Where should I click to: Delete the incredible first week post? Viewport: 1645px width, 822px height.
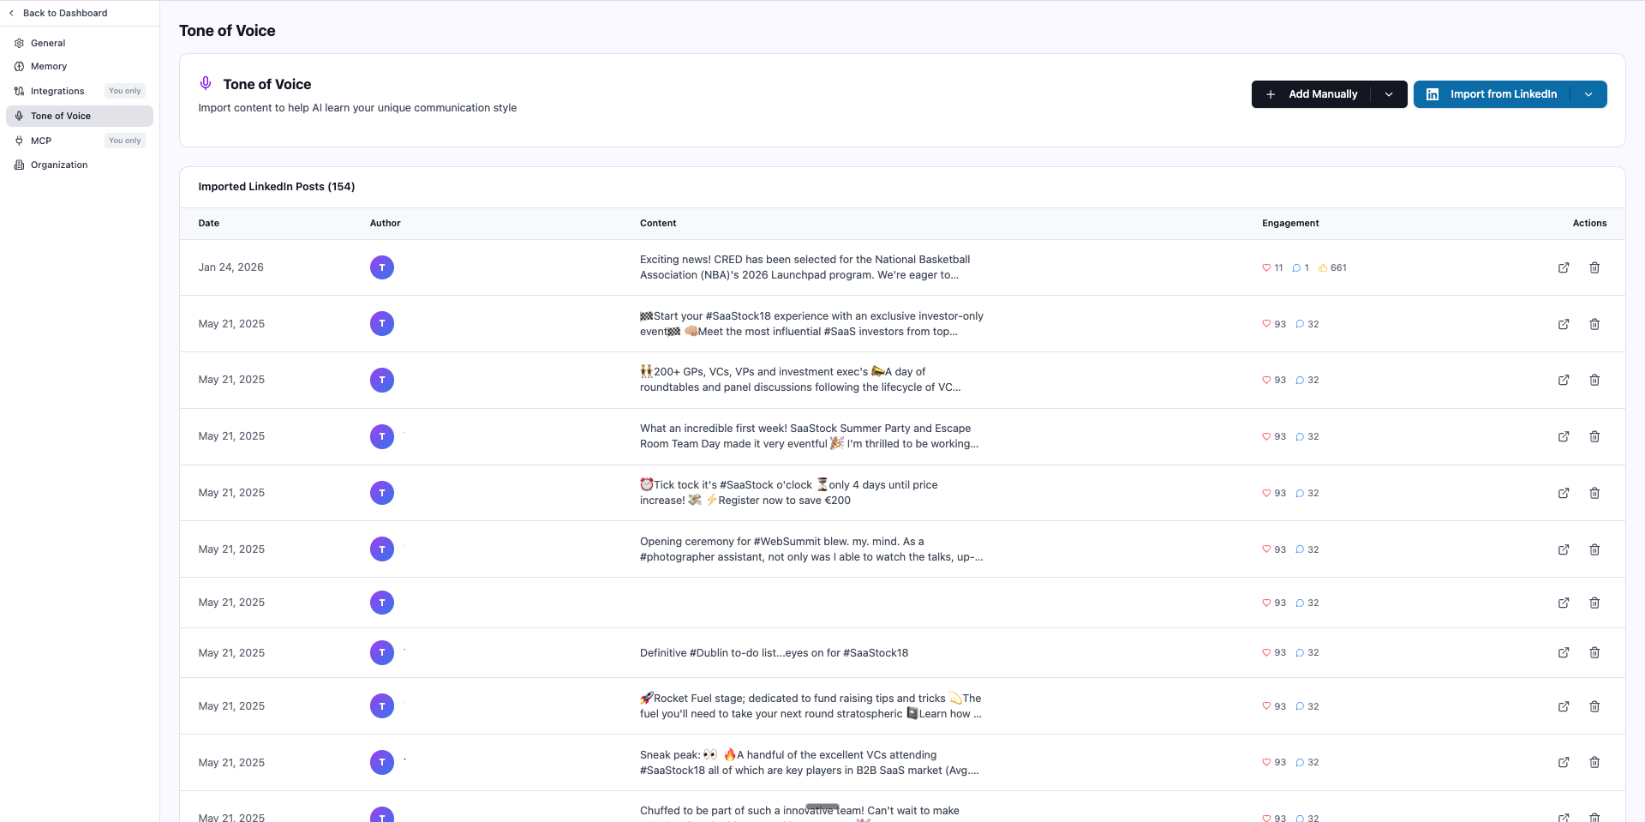[x=1594, y=436]
